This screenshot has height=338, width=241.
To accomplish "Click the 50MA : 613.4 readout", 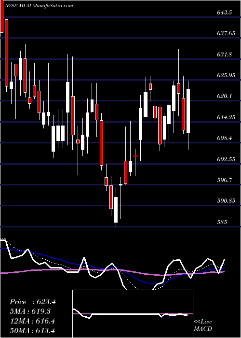I will pyautogui.click(x=32, y=331).
